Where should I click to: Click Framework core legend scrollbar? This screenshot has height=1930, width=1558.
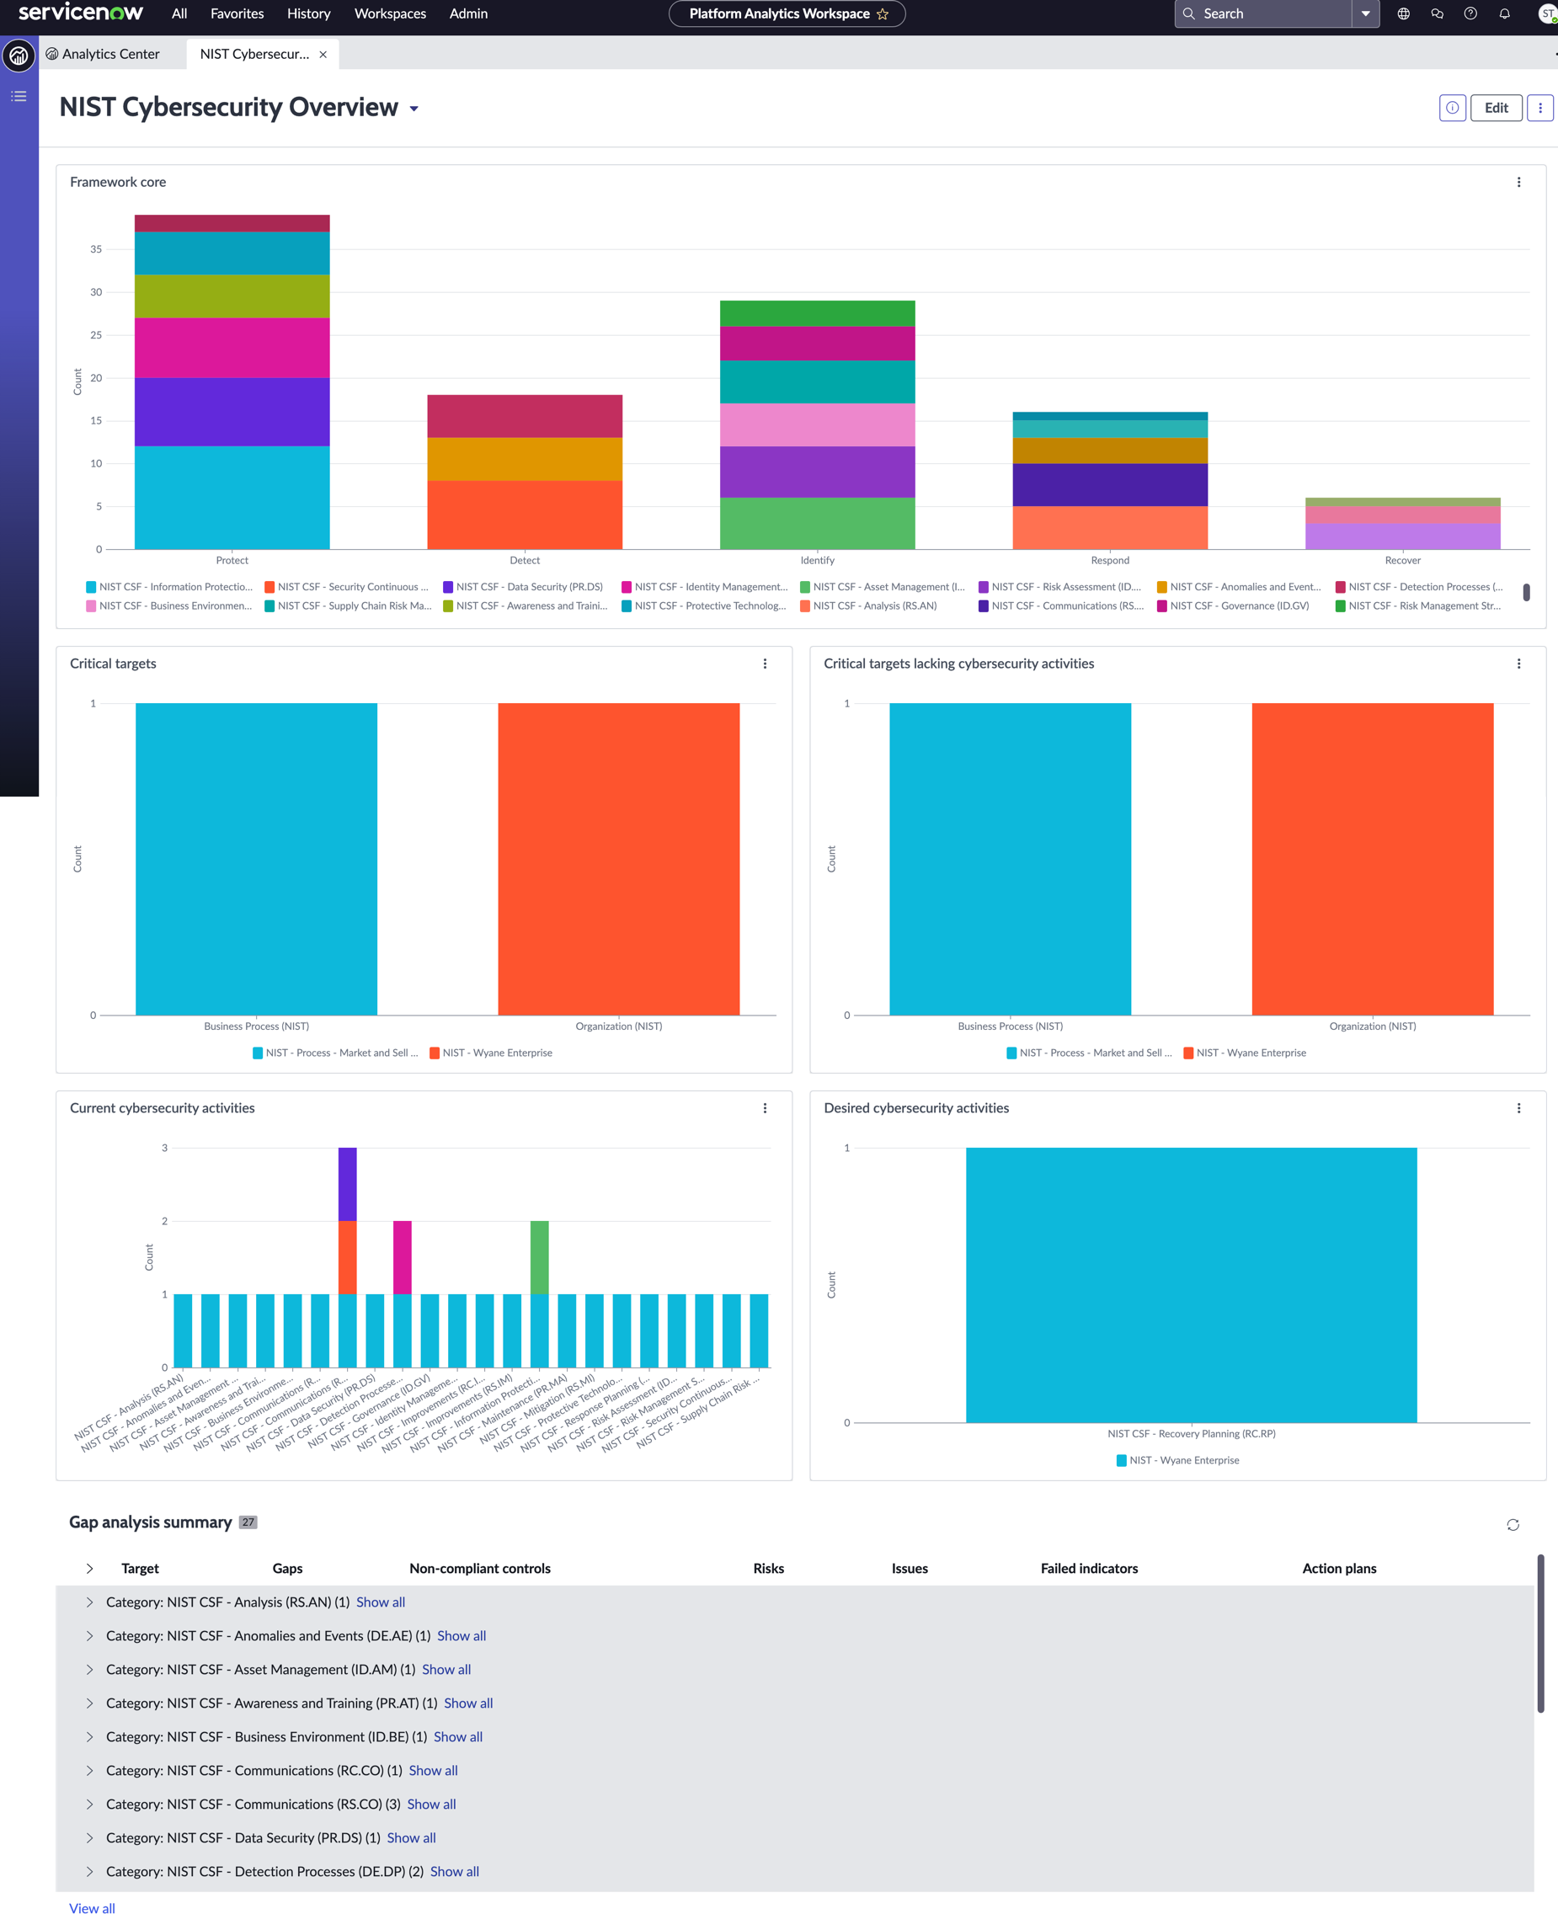pos(1527,592)
